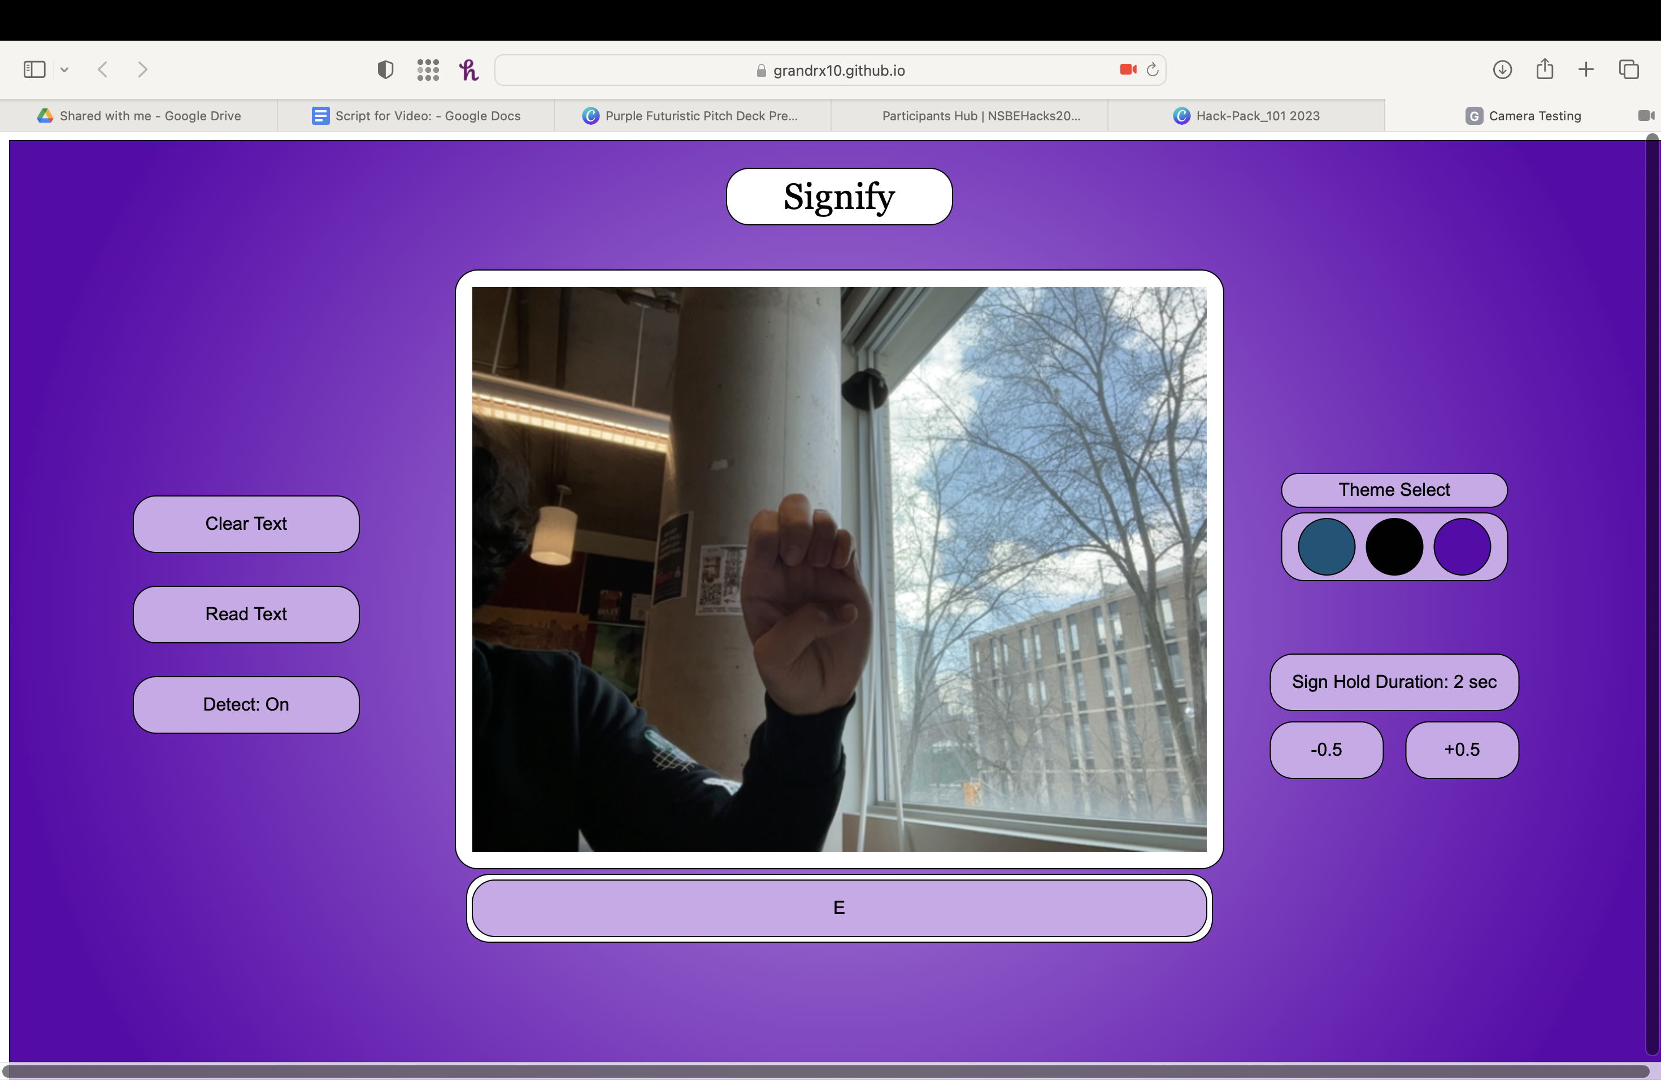Open the sidebar dropdown chevron
Screen dimensions: 1661x1080
click(x=64, y=70)
